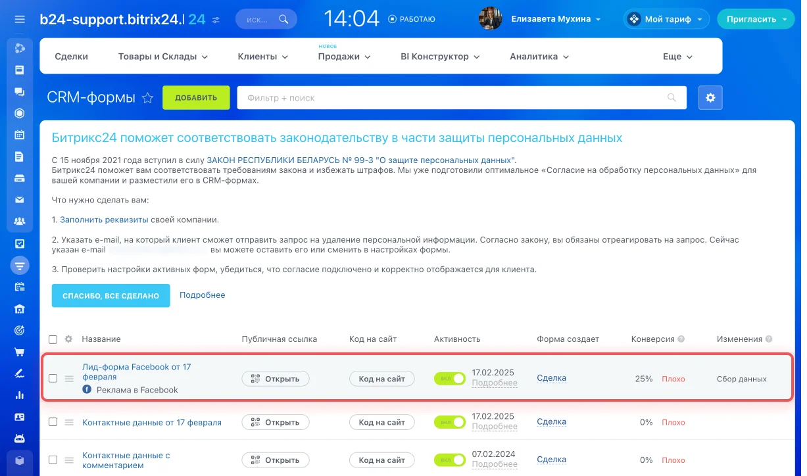Open the mail envelope icon in the sidebar
The width and height of the screenshot is (807, 476).
pyautogui.click(x=20, y=199)
